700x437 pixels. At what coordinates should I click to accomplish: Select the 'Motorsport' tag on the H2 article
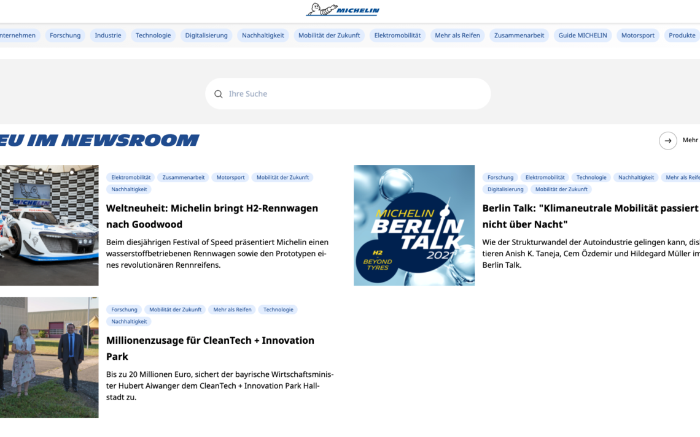[x=230, y=177]
